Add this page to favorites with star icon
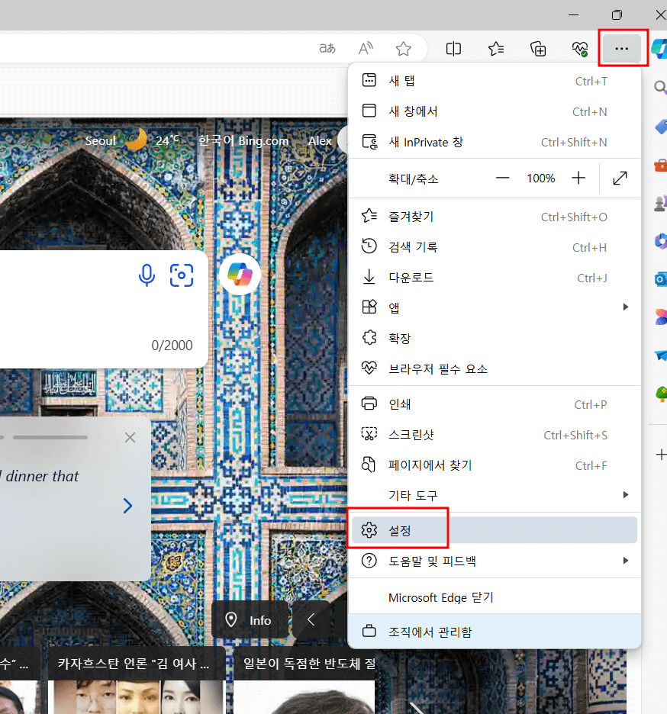Image resolution: width=667 pixels, height=714 pixels. pyautogui.click(x=404, y=48)
